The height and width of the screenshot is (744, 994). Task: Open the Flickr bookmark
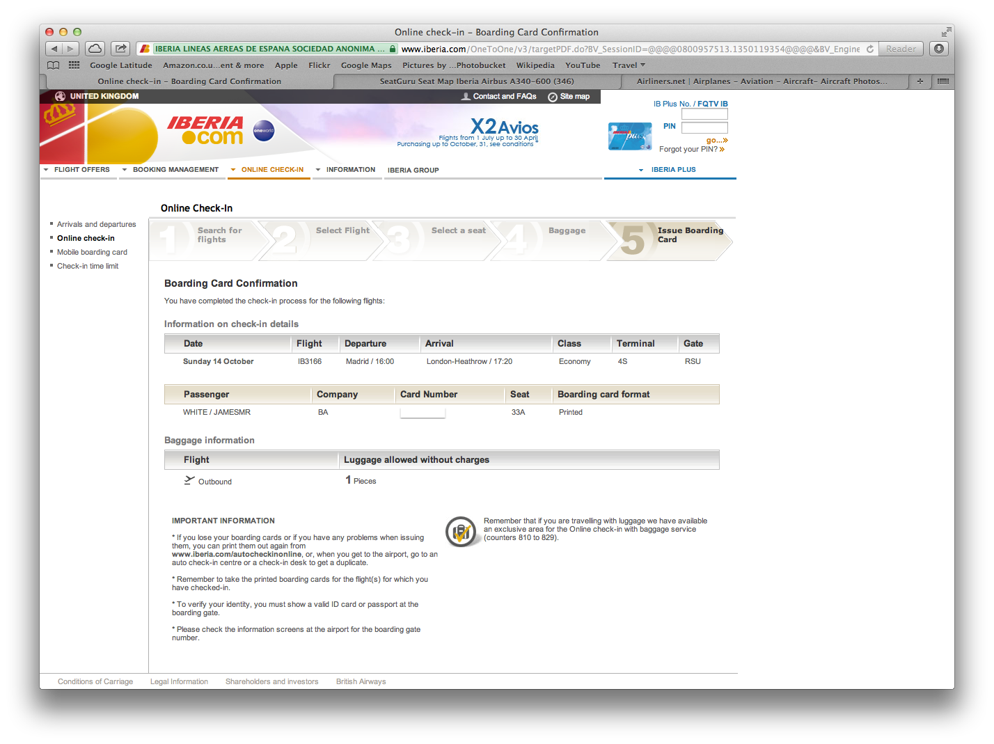(x=319, y=65)
